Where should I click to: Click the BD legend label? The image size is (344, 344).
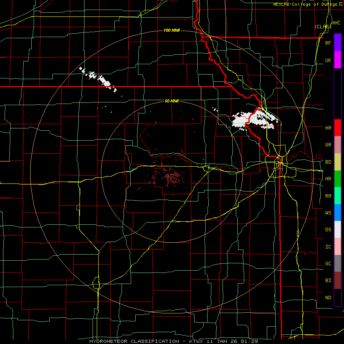[x=328, y=162]
